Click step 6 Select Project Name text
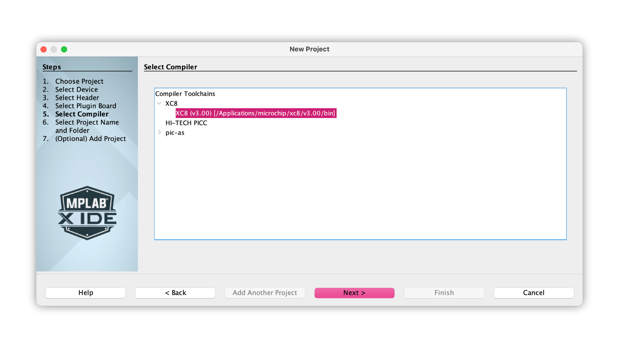This screenshot has height=348, width=619. click(87, 126)
